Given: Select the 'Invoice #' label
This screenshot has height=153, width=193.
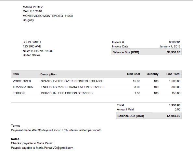Looking at the screenshot, I should (x=118, y=42).
